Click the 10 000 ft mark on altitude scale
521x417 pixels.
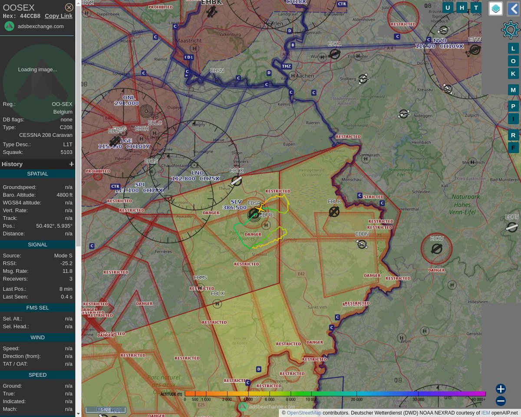[312, 399]
